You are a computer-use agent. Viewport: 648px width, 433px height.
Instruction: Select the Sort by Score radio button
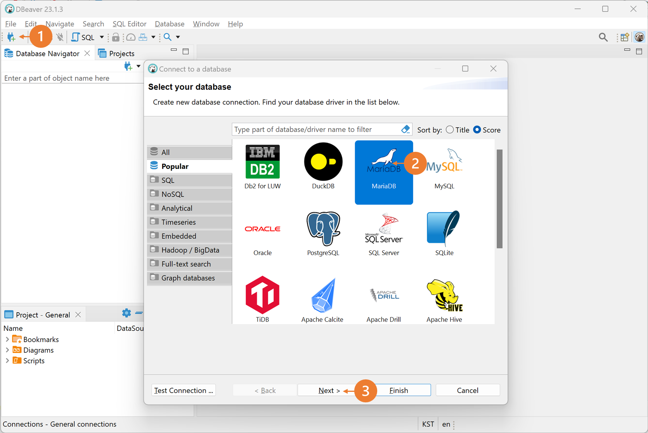pos(477,130)
